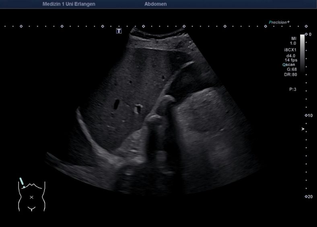Viewport: 317px width, 227px height.
Task: Click the MI 1.0 mechanical index readout
Action: point(293,41)
